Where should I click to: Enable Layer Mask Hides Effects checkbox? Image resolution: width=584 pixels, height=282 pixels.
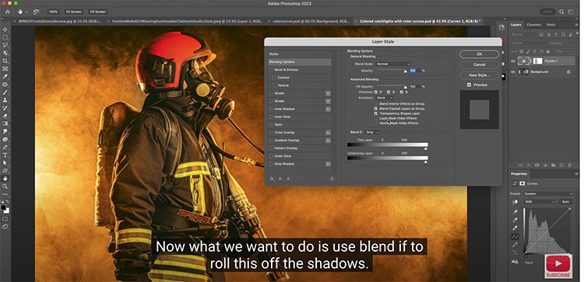point(376,118)
